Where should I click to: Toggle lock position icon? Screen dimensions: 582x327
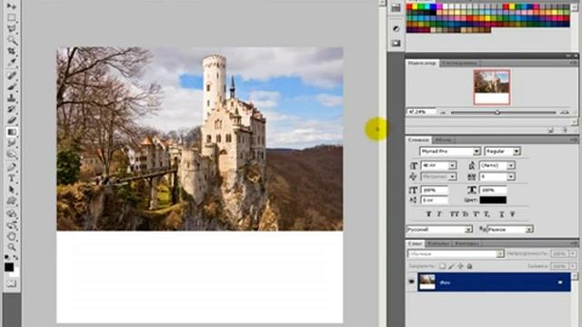pyautogui.click(x=461, y=266)
